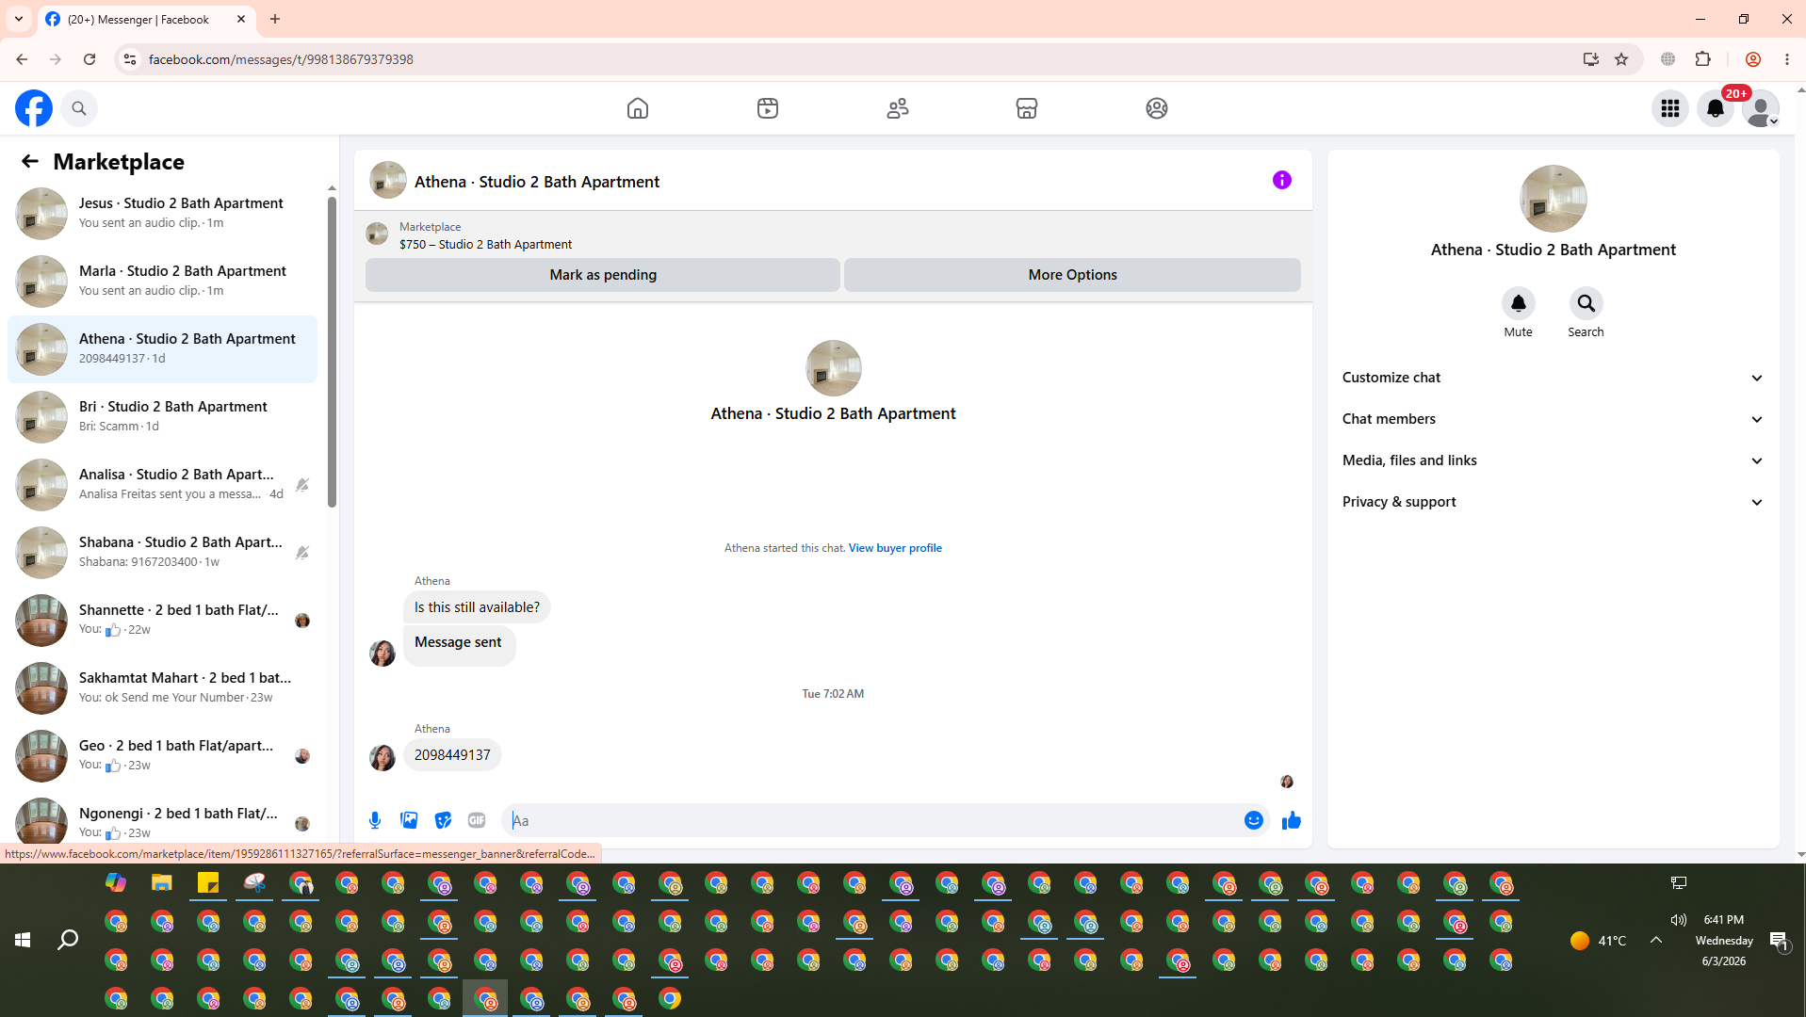Open the Facebook menu grid icon
Image resolution: width=1806 pixels, height=1017 pixels.
(x=1670, y=108)
